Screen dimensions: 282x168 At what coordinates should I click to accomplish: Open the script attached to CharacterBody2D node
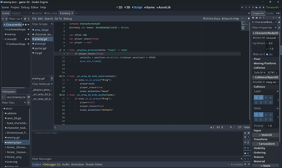26,25
